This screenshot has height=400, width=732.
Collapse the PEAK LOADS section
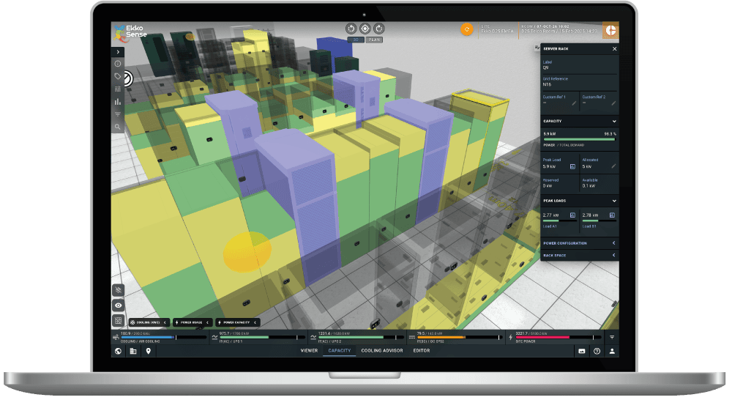tap(614, 201)
